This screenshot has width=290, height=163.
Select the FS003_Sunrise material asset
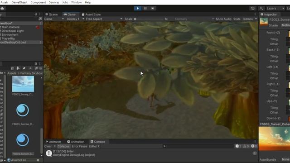tap(23, 110)
